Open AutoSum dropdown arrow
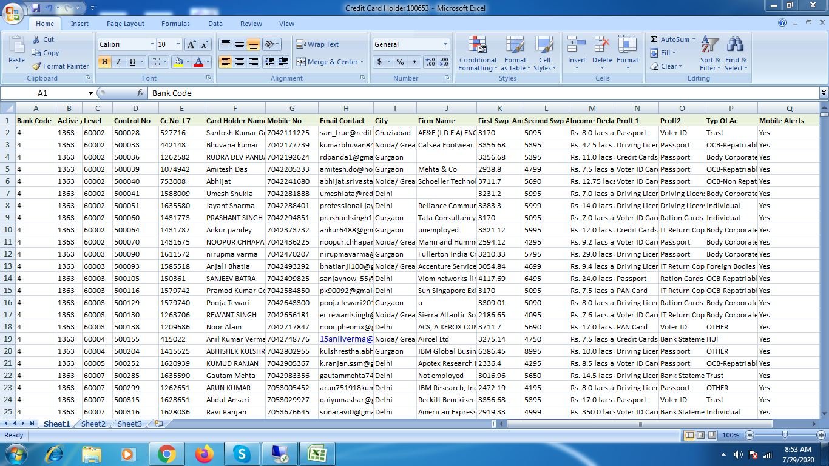The width and height of the screenshot is (829, 466). tap(694, 39)
